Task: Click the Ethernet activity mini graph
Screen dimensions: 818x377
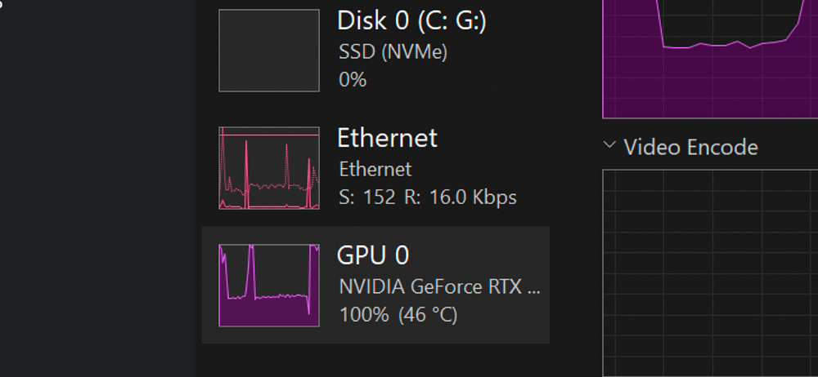Action: coord(268,168)
